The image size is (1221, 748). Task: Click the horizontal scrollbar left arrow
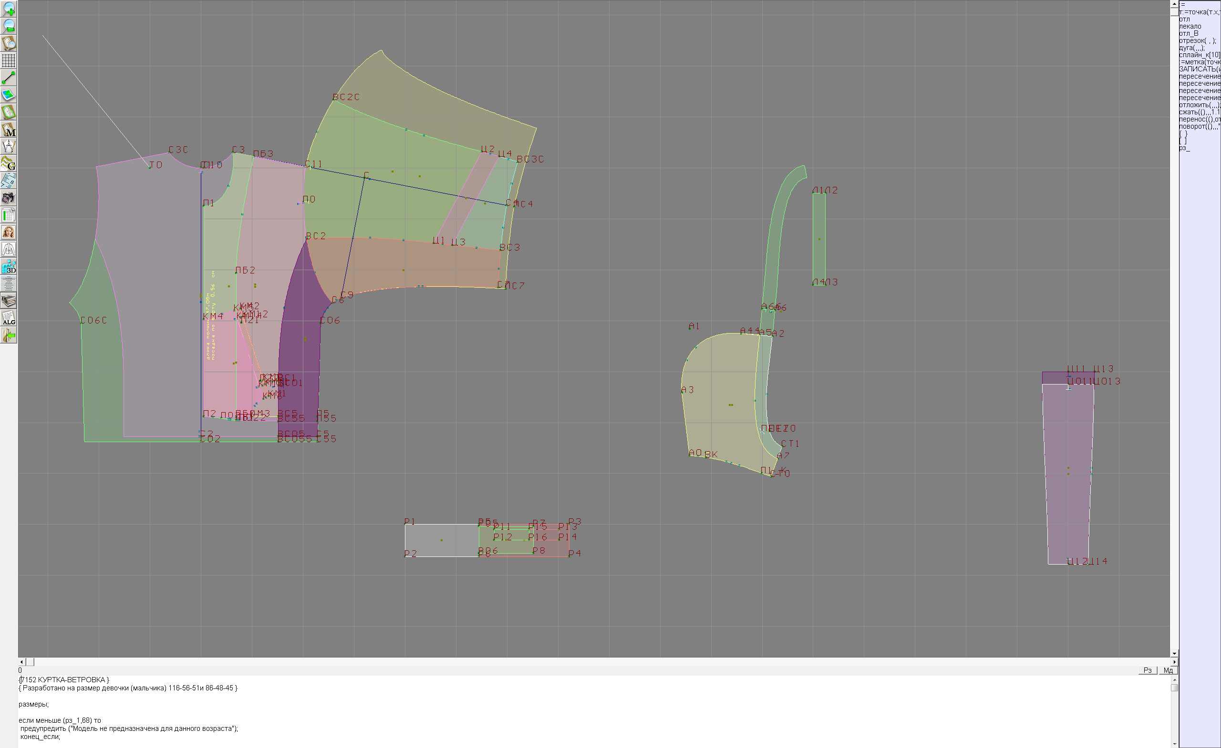21,662
